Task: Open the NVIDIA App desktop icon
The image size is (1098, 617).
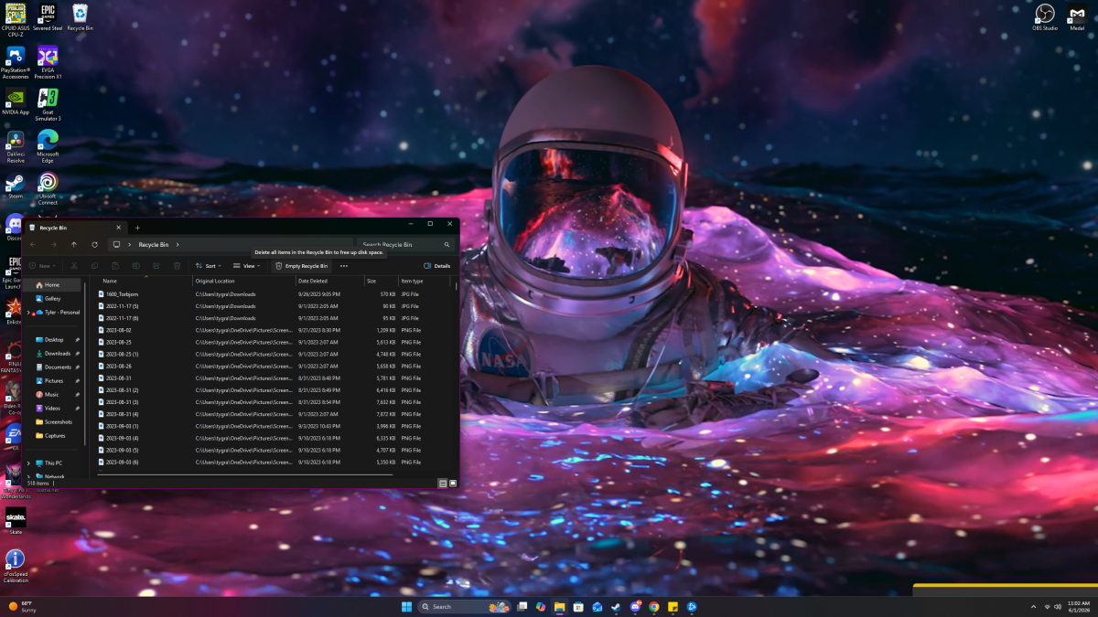Action: [x=16, y=101]
